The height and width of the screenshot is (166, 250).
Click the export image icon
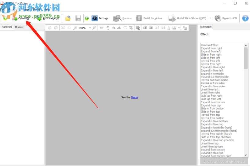(x=138, y=28)
